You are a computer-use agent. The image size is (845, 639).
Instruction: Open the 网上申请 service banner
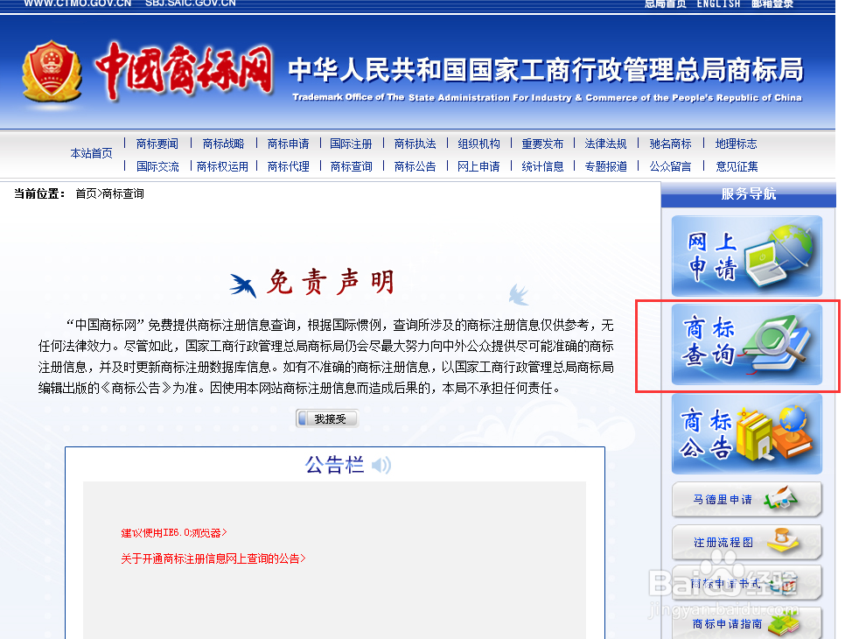(x=747, y=256)
